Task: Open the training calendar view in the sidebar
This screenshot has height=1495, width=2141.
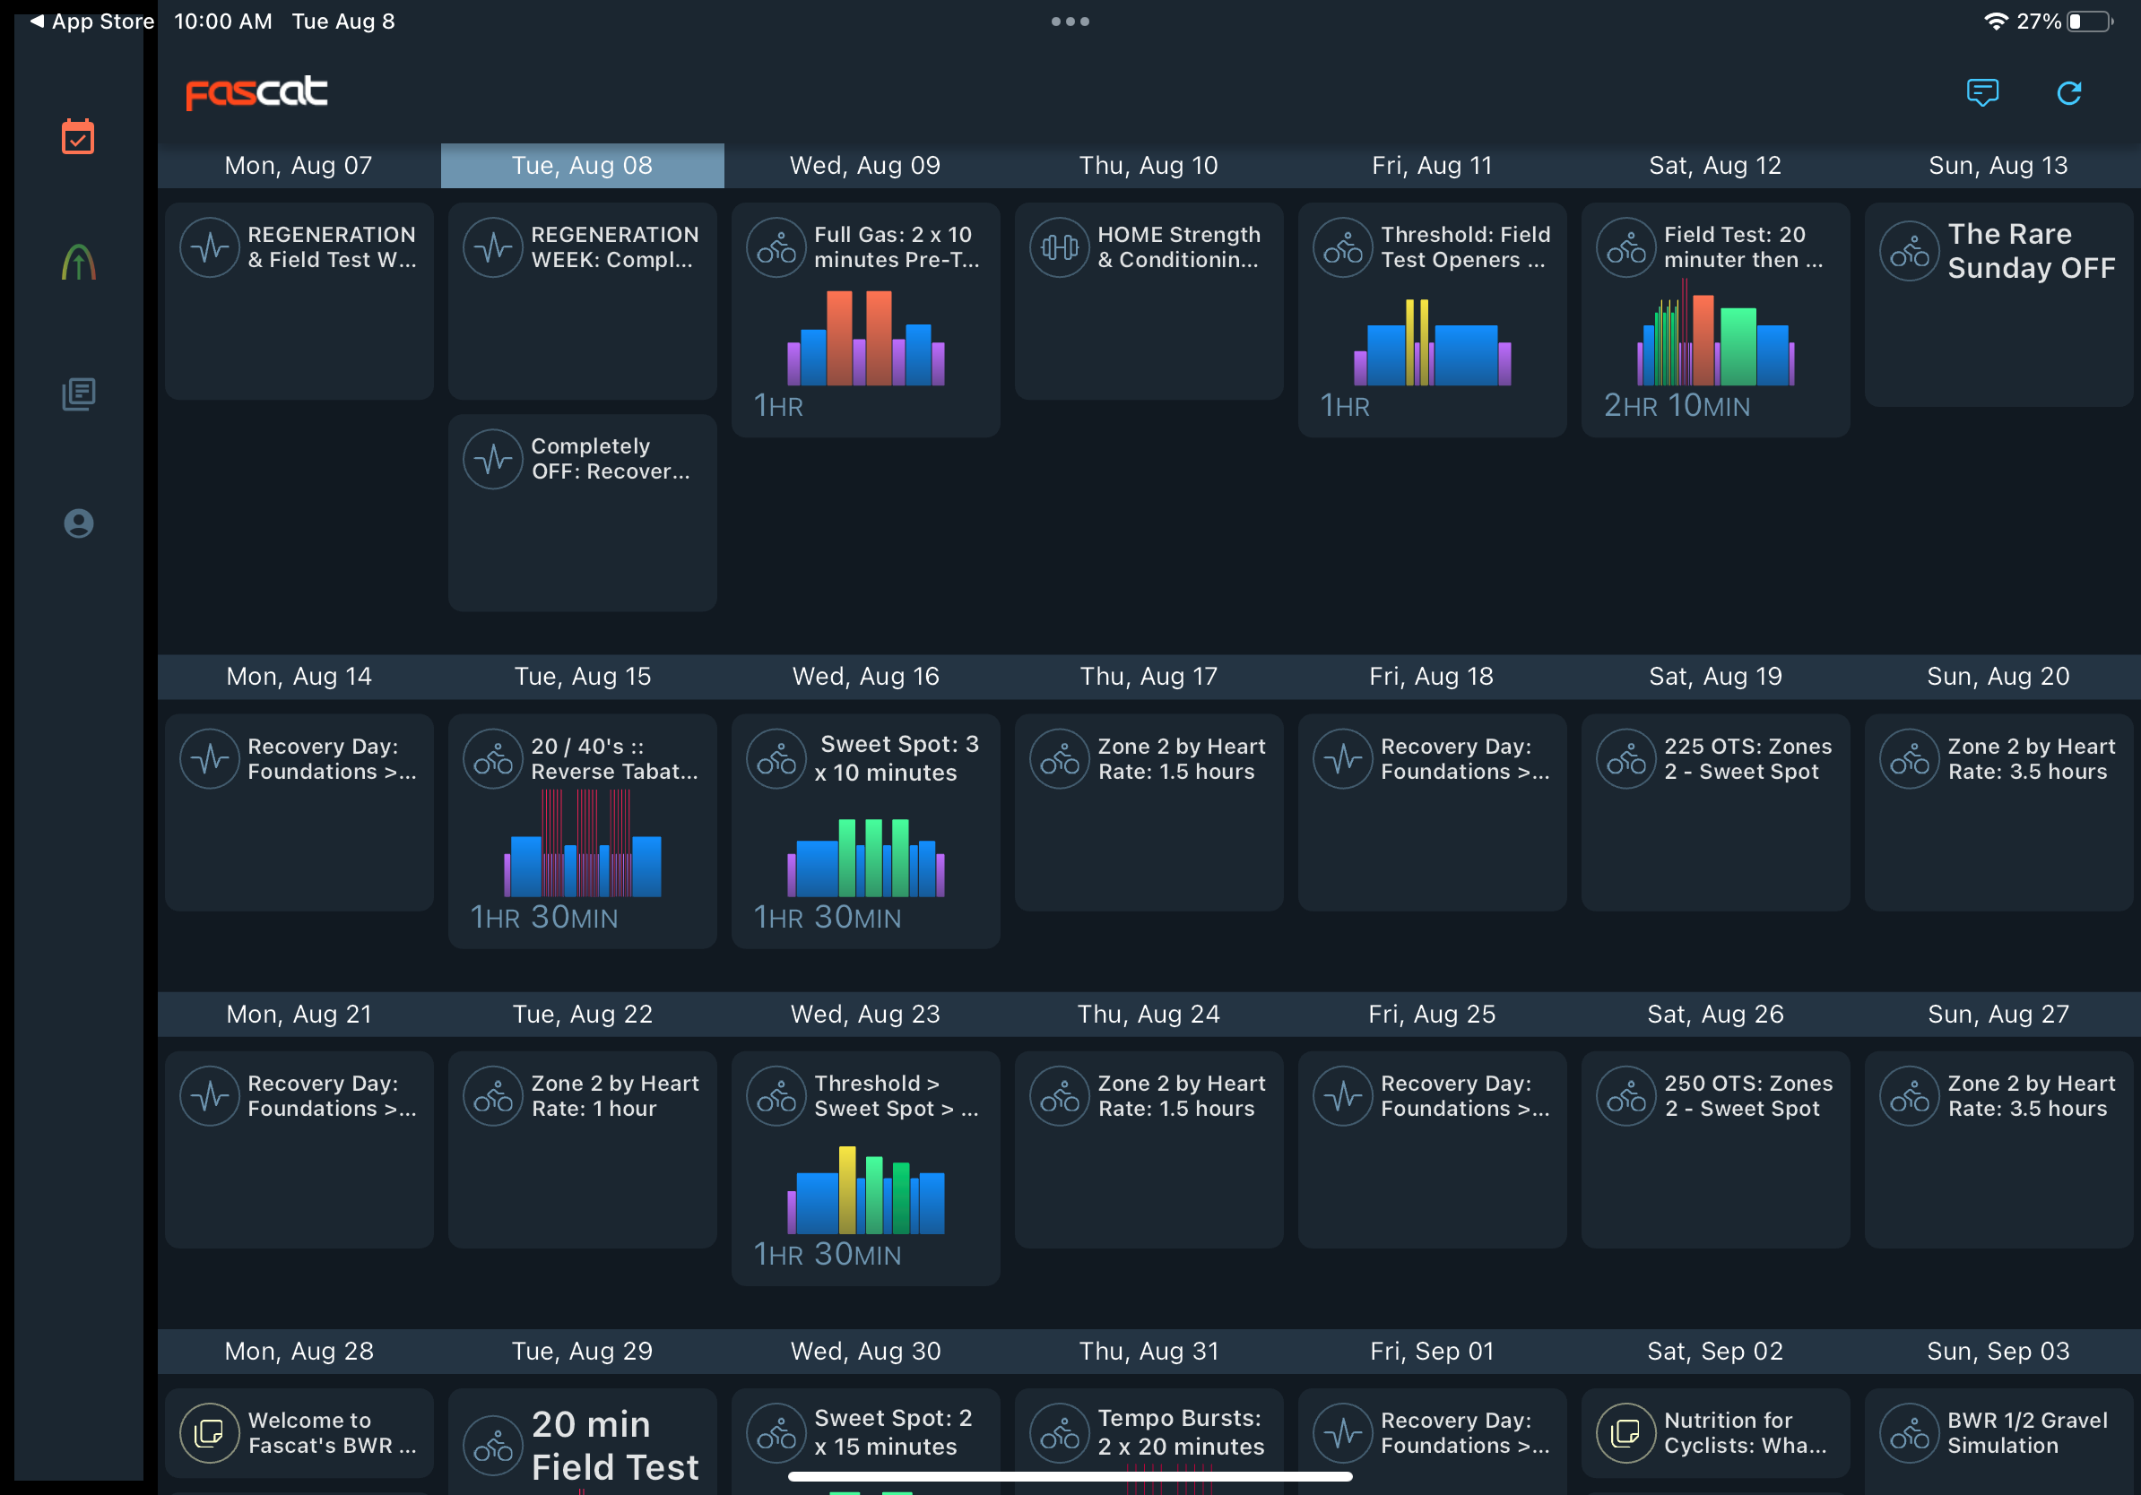Action: click(78, 137)
